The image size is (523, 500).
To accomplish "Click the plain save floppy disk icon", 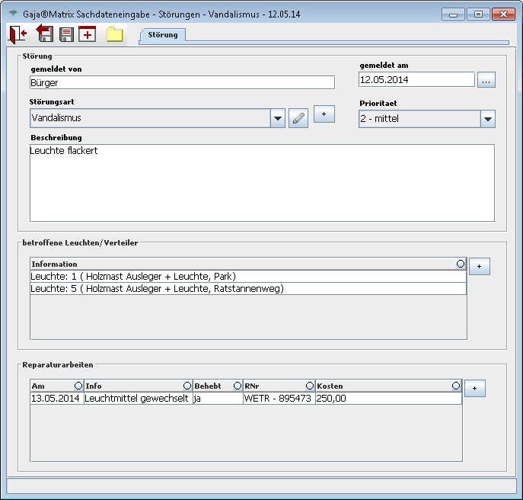I will pyautogui.click(x=67, y=34).
